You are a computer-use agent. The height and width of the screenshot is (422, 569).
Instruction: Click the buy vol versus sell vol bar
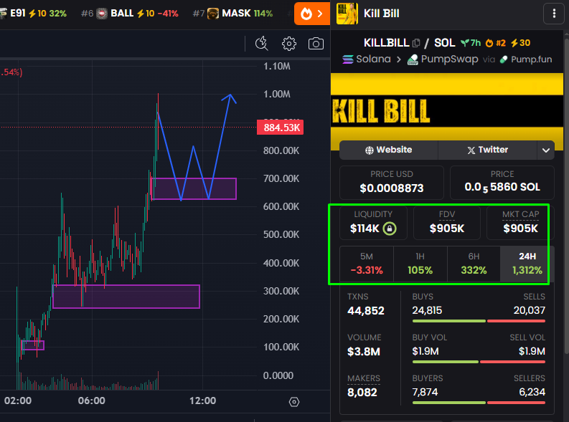pyautogui.click(x=479, y=362)
